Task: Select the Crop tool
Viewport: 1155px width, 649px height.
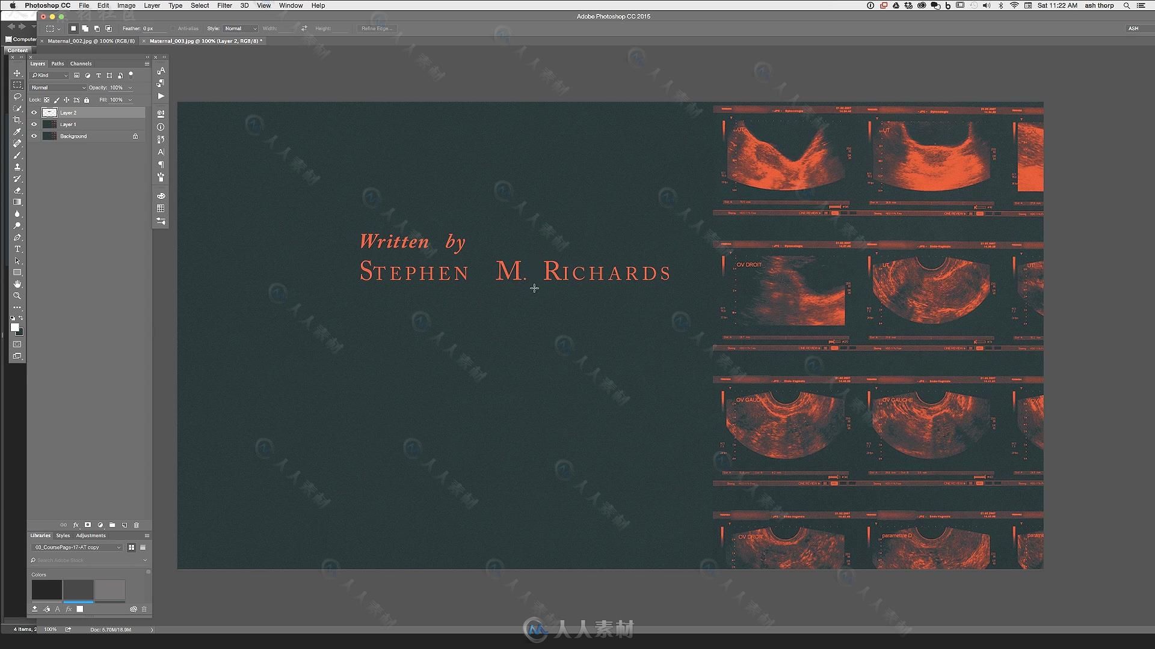Action: [x=17, y=120]
